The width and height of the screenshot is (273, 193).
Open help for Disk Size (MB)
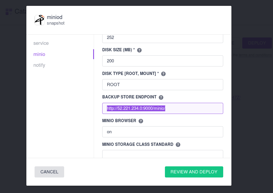tap(139, 50)
